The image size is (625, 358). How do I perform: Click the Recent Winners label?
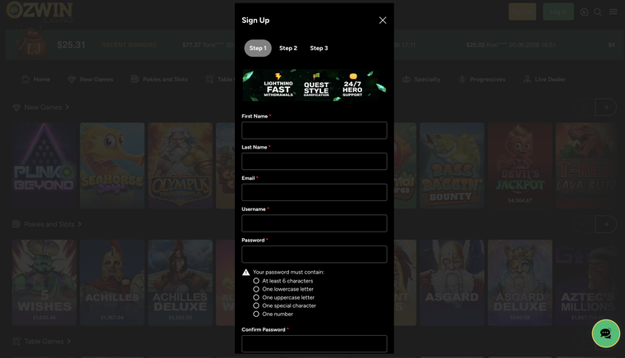129,45
